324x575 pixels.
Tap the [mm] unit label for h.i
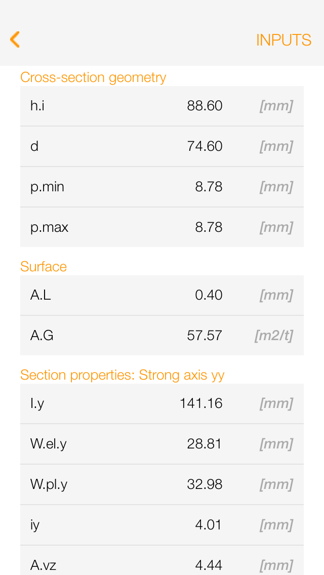(276, 106)
